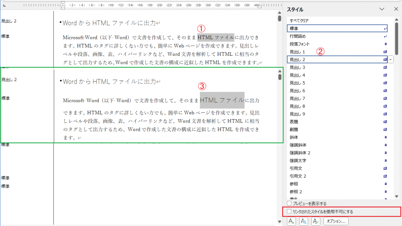Apply the 引用文 2 style

(298, 176)
